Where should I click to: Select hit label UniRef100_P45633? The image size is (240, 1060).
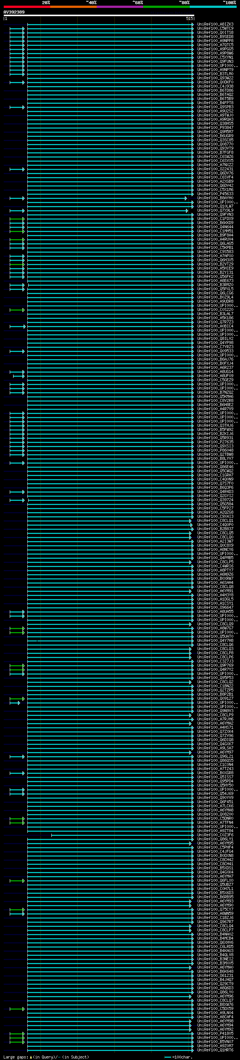[x=215, y=194]
